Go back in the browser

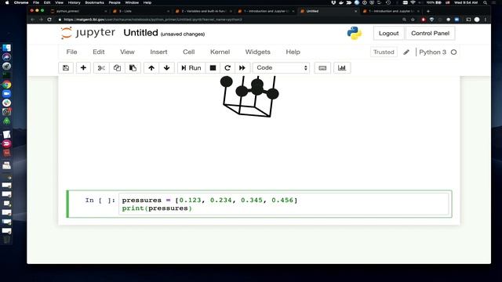pyautogui.click(x=33, y=20)
